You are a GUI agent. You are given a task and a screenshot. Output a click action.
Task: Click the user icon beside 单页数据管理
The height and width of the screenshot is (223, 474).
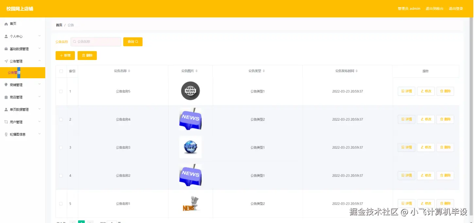pyautogui.click(x=6, y=110)
